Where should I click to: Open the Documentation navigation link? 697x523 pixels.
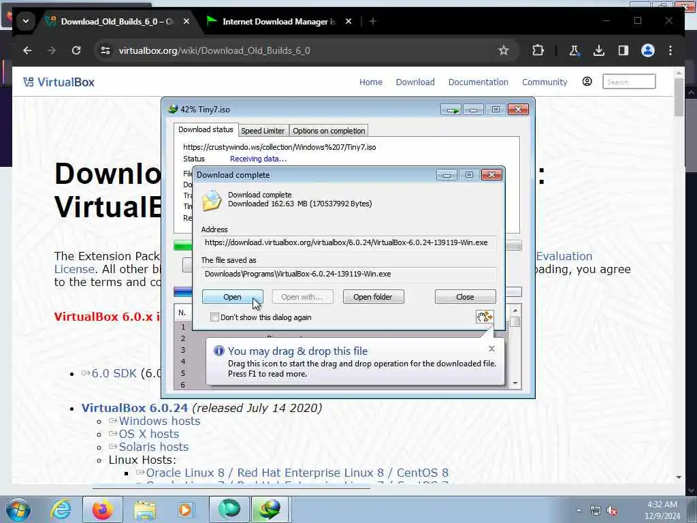click(x=478, y=82)
